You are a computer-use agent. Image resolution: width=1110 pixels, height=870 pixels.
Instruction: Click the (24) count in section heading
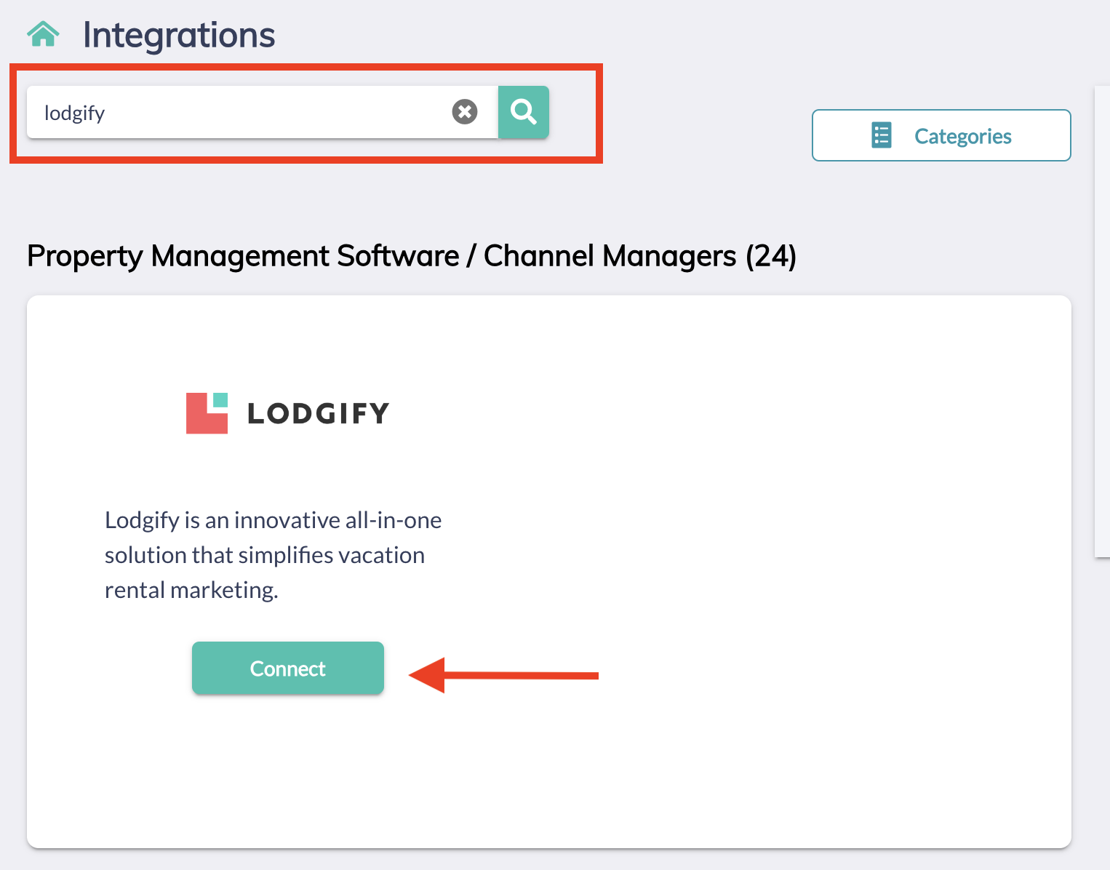pos(771,256)
